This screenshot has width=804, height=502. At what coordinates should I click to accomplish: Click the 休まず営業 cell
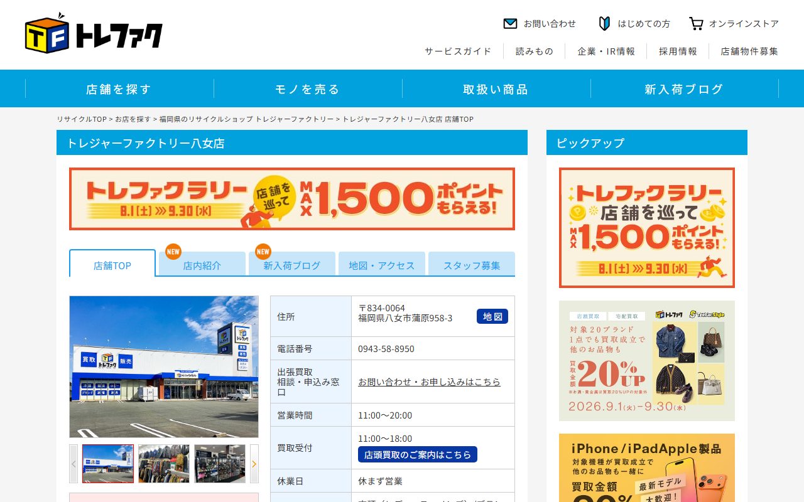[x=433, y=481]
